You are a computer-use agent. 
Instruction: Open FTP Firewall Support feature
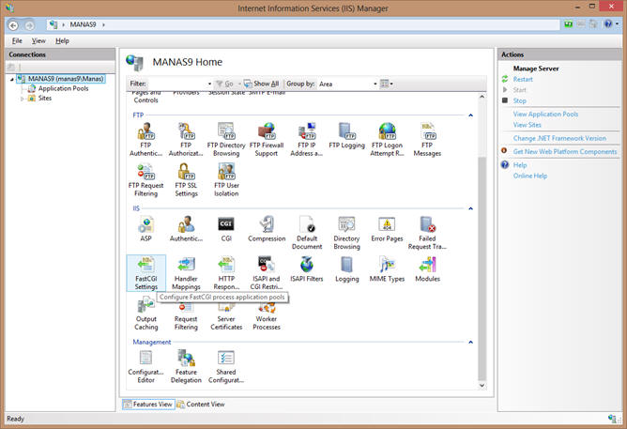(267, 140)
